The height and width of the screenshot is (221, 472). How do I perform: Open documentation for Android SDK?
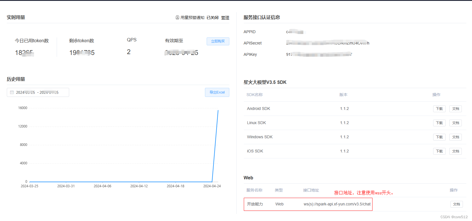[456, 109]
